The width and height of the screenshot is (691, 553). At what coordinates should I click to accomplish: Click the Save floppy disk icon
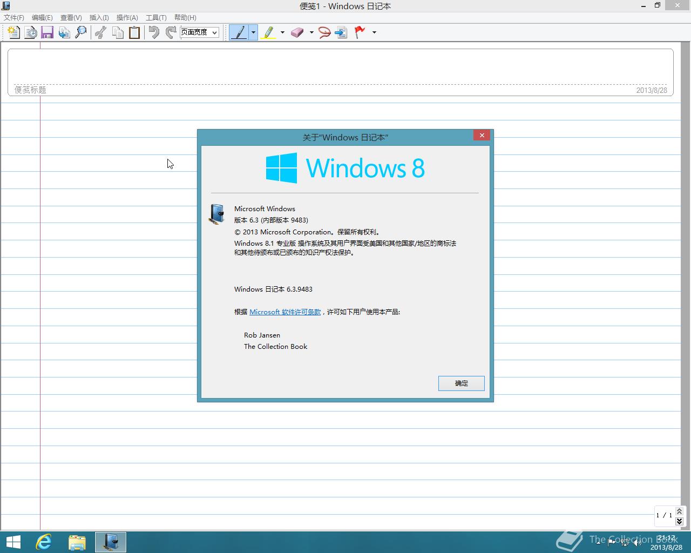pos(47,32)
